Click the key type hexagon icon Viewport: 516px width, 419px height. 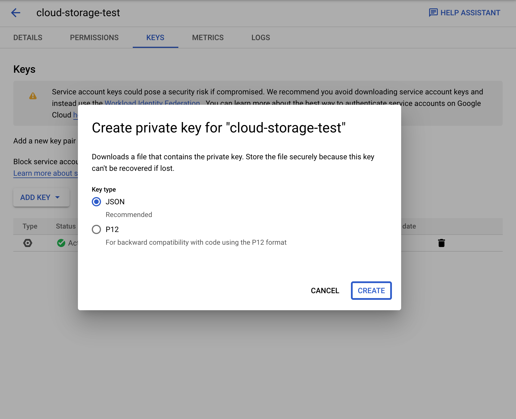pos(28,243)
